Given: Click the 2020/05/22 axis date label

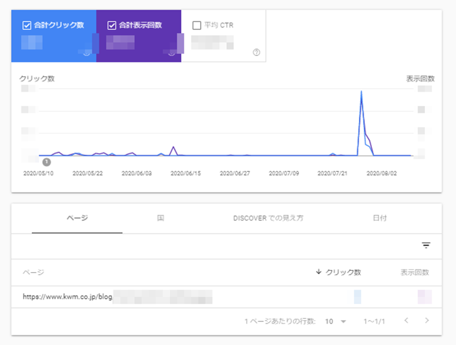Looking at the screenshot, I should 87,173.
